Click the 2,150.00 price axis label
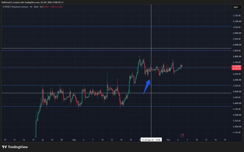Viewport: 244px width, 152px height. point(236,132)
